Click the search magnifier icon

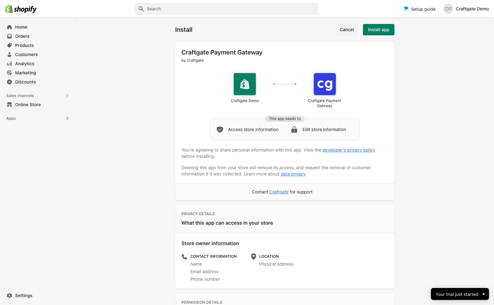click(x=141, y=9)
